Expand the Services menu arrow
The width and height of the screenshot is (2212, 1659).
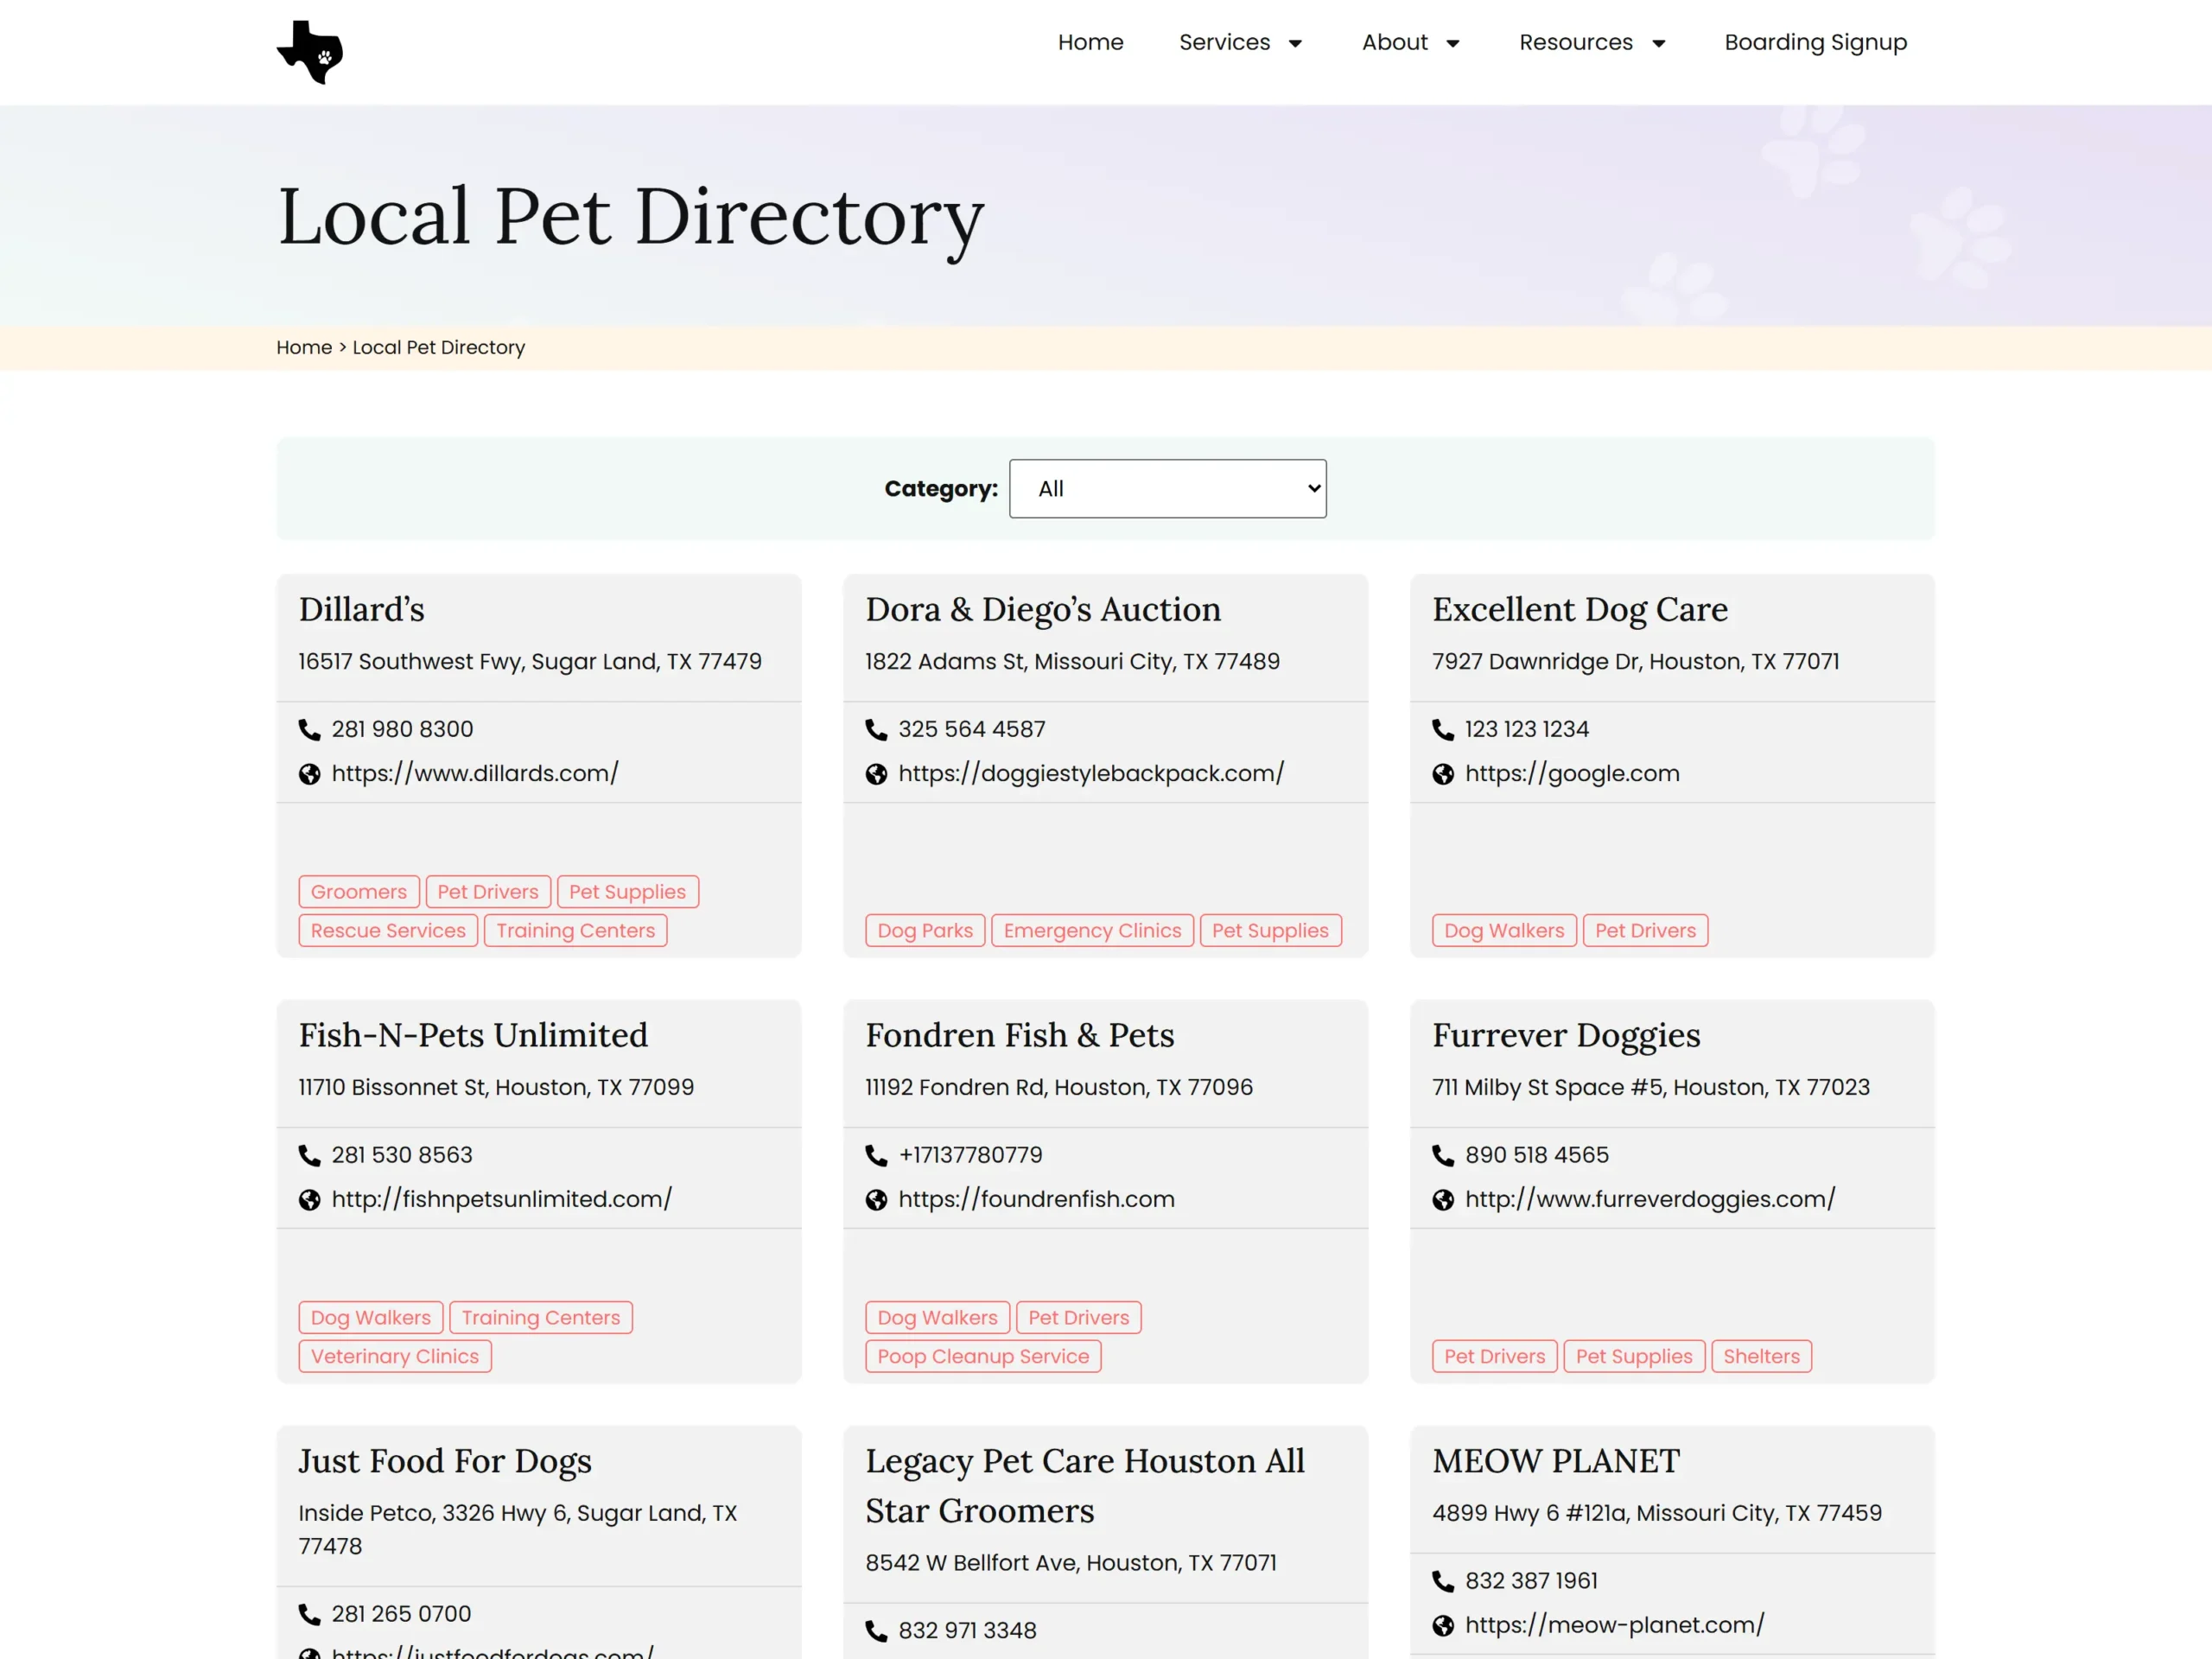(1295, 43)
